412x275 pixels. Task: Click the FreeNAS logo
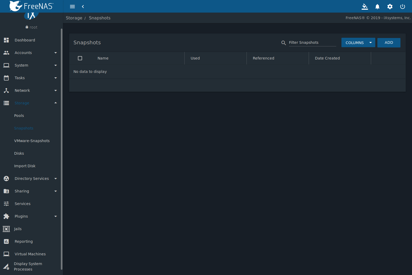31,6
